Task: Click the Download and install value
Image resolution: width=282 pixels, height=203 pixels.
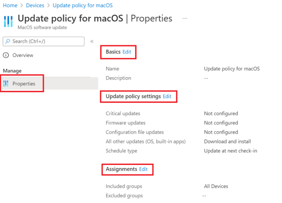Action: [228, 141]
